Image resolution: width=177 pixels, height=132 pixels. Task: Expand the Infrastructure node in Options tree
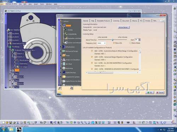click(61, 47)
